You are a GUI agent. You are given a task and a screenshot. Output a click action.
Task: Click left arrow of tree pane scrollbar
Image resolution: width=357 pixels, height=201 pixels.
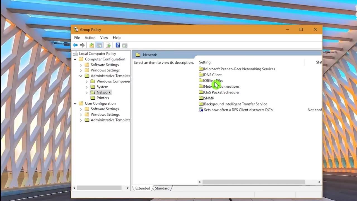pyautogui.click(x=74, y=188)
